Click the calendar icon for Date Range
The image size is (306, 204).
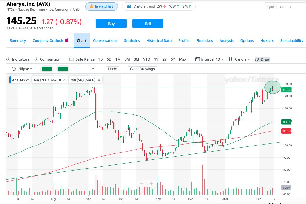click(71, 59)
